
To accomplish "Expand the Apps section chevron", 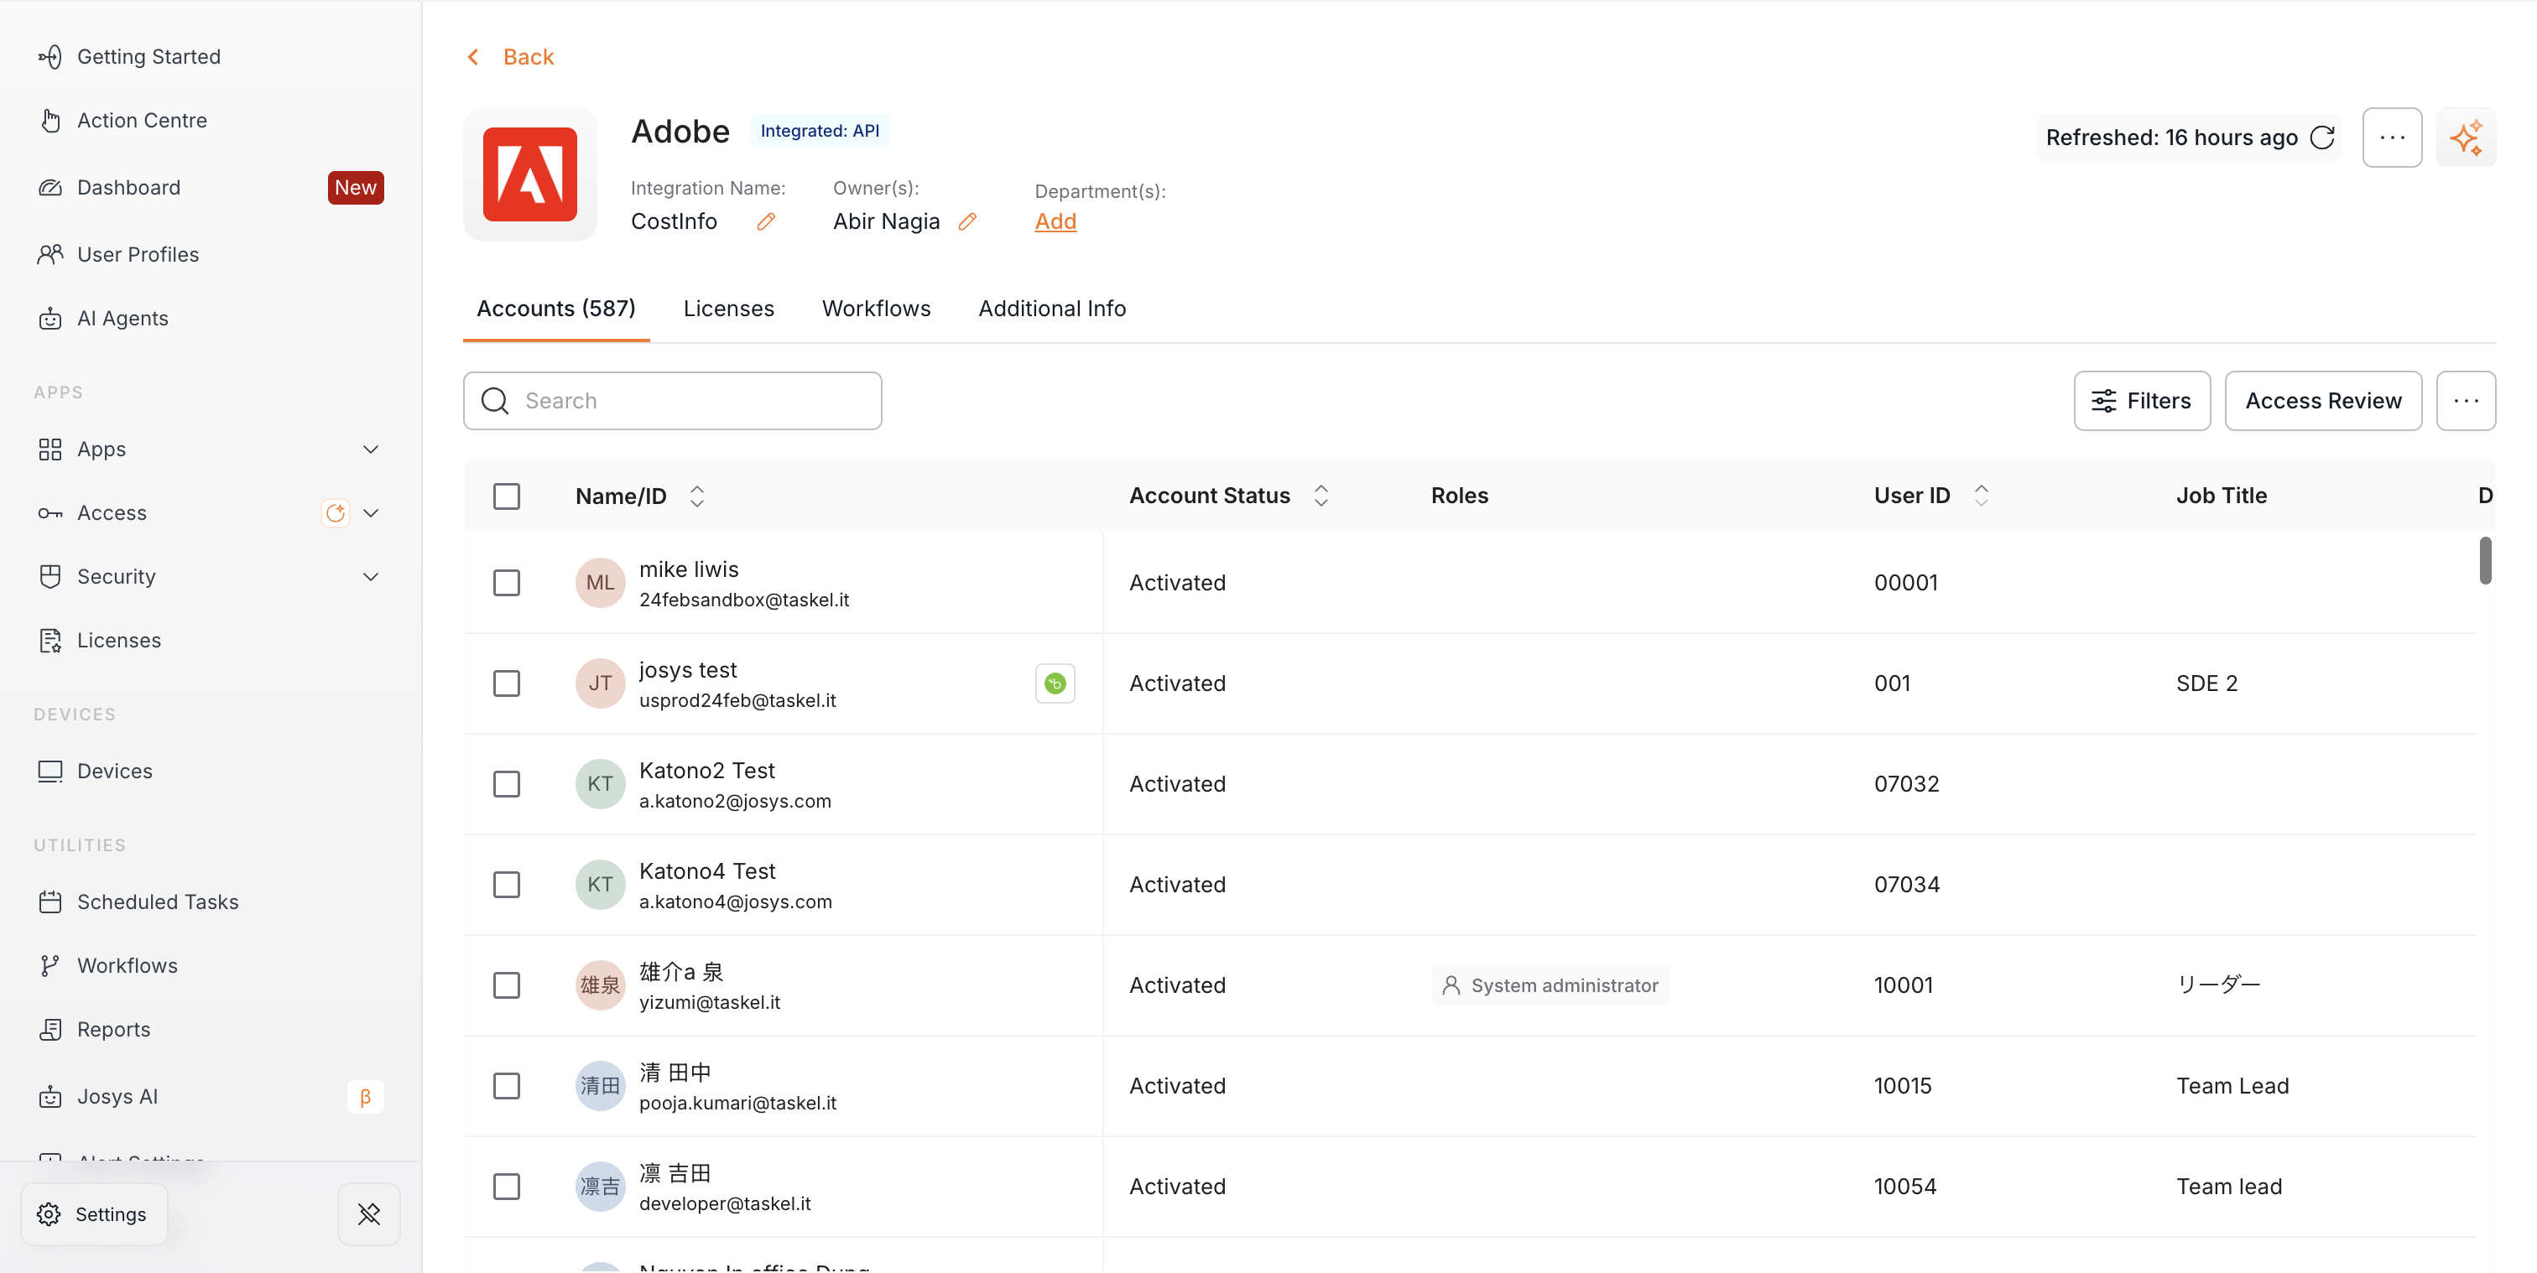I will tap(370, 449).
